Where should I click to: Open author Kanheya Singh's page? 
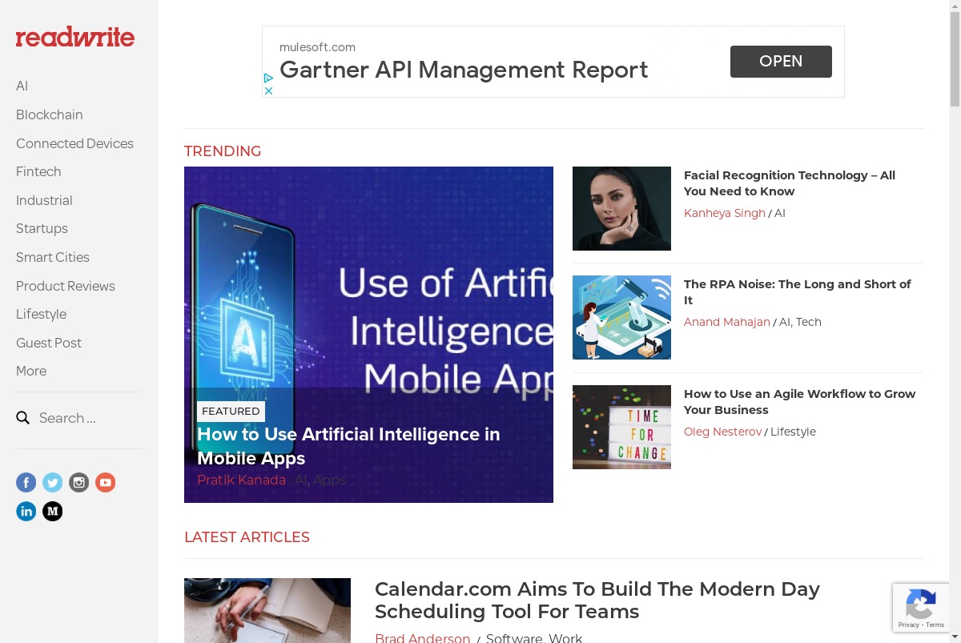click(725, 213)
